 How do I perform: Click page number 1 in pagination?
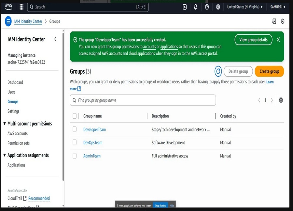[x=265, y=100]
